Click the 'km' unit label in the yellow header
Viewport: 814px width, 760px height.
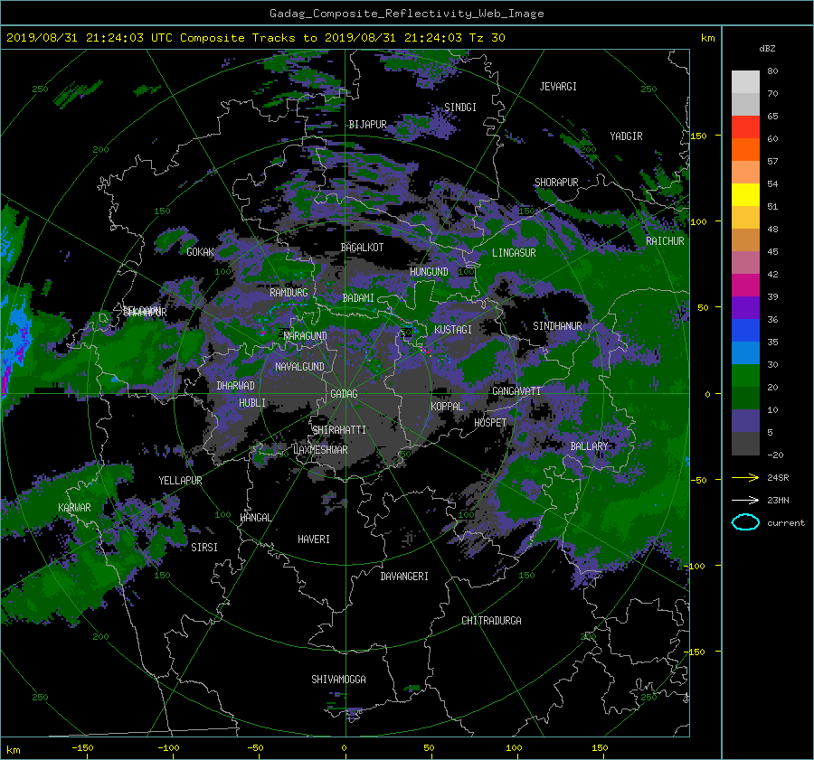pos(707,38)
